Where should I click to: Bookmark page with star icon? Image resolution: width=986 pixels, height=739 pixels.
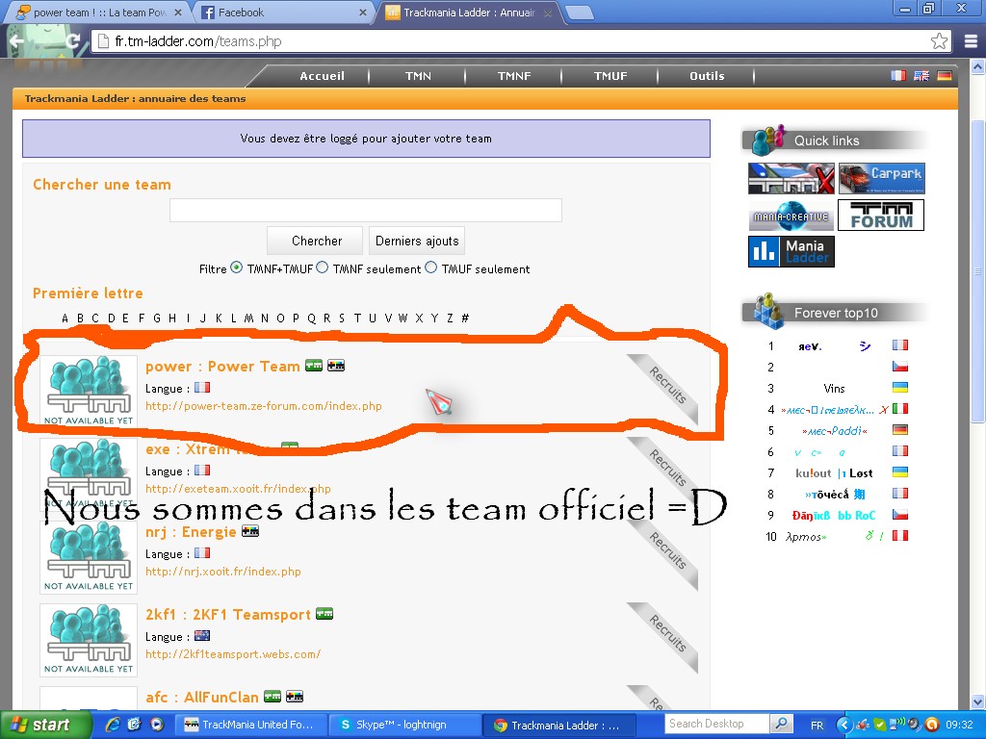(x=939, y=41)
